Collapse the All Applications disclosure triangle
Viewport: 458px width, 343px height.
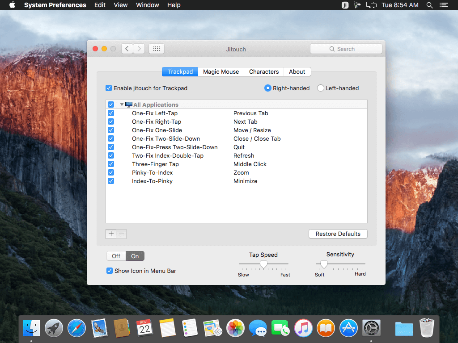pyautogui.click(x=122, y=104)
